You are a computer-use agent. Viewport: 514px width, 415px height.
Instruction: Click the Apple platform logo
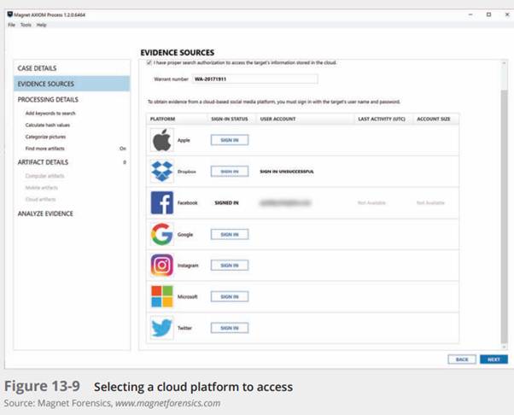coord(162,140)
